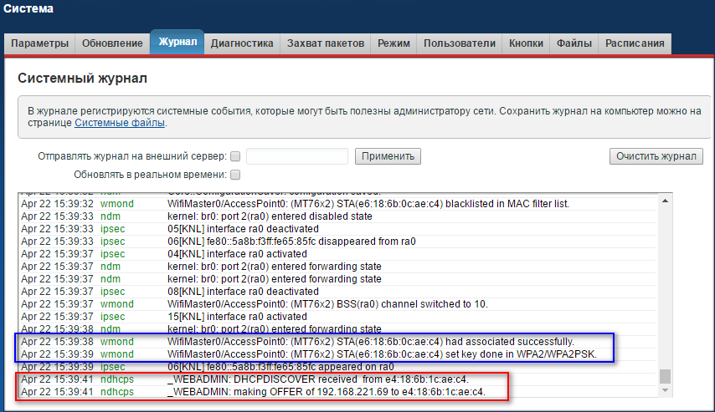Select the Кнопки tab
Image resolution: width=715 pixels, height=412 pixels.
coord(527,43)
